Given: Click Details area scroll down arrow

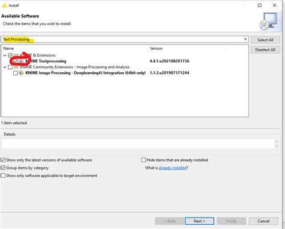Looking at the screenshot, I should click(277, 146).
